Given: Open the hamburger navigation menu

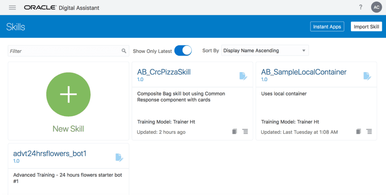Looking at the screenshot, I should [x=12, y=8].
